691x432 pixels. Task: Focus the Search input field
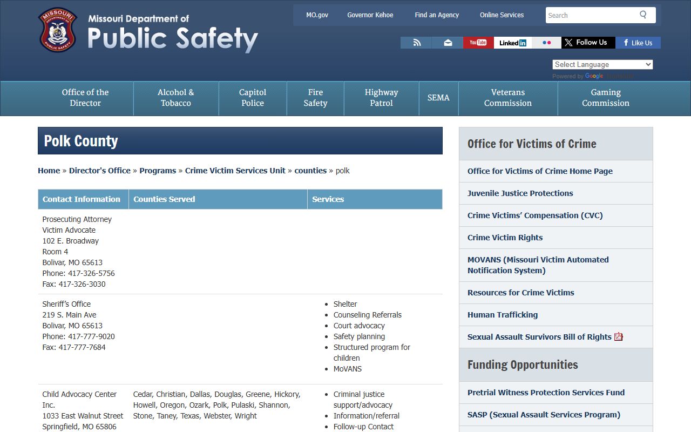click(591, 15)
